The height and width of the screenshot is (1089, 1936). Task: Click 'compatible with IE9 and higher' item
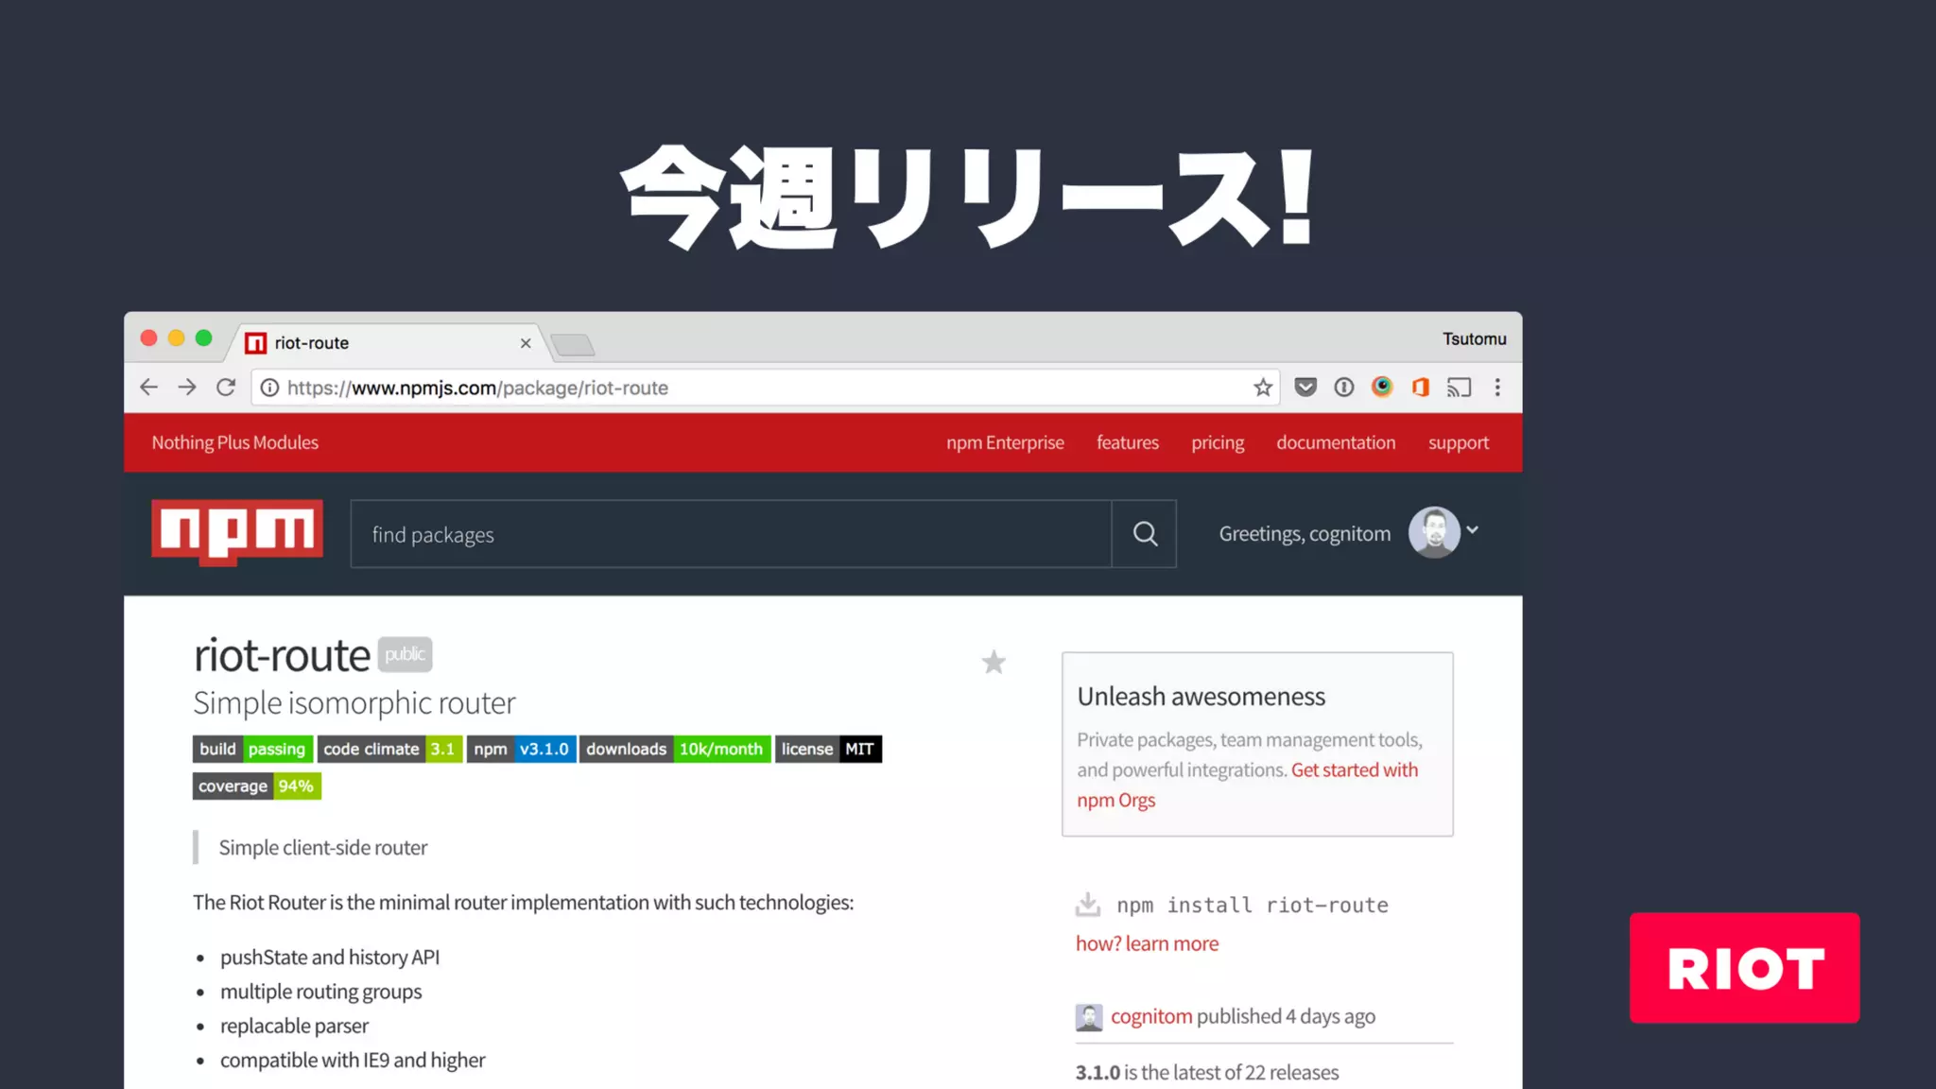[x=353, y=1060]
